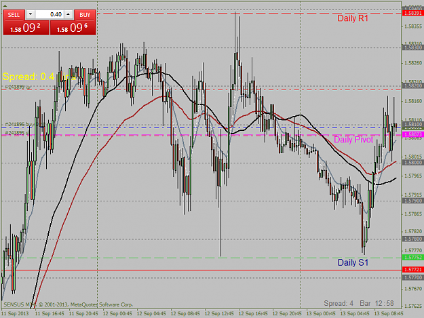Image resolution: width=424 pixels, height=318 pixels.
Task: Collapse one-click trading panel via the corner triangle
Action: pos(5,5)
